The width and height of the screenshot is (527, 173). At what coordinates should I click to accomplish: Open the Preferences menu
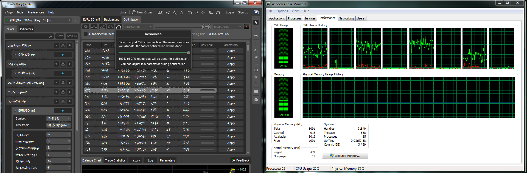pyautogui.click(x=36, y=12)
